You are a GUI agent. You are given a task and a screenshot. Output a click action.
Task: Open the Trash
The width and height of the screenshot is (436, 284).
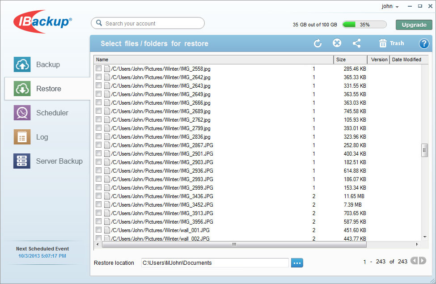pos(391,43)
